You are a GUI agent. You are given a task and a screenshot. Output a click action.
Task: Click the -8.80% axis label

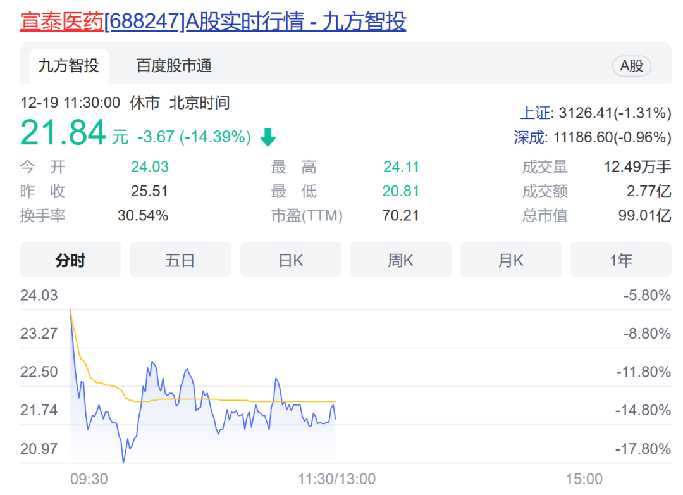click(647, 334)
